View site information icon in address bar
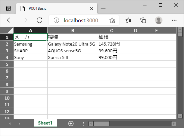The image size is (184, 136). [x=56, y=20]
